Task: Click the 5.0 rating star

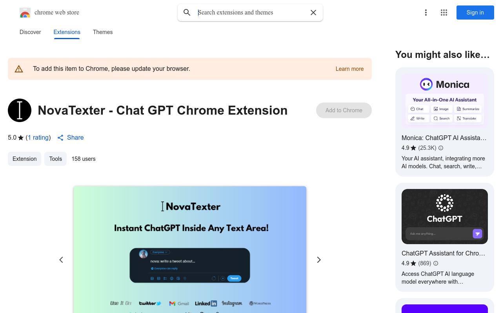Action: point(21,138)
